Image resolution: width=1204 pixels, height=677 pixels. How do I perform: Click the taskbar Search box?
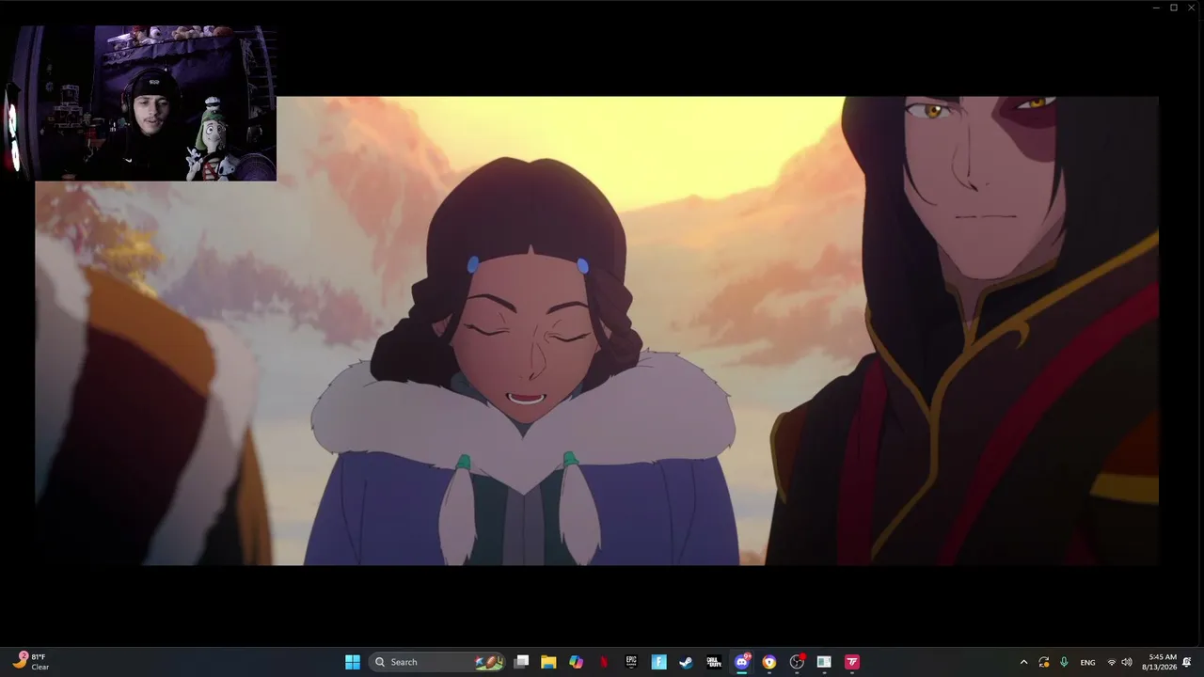(438, 662)
